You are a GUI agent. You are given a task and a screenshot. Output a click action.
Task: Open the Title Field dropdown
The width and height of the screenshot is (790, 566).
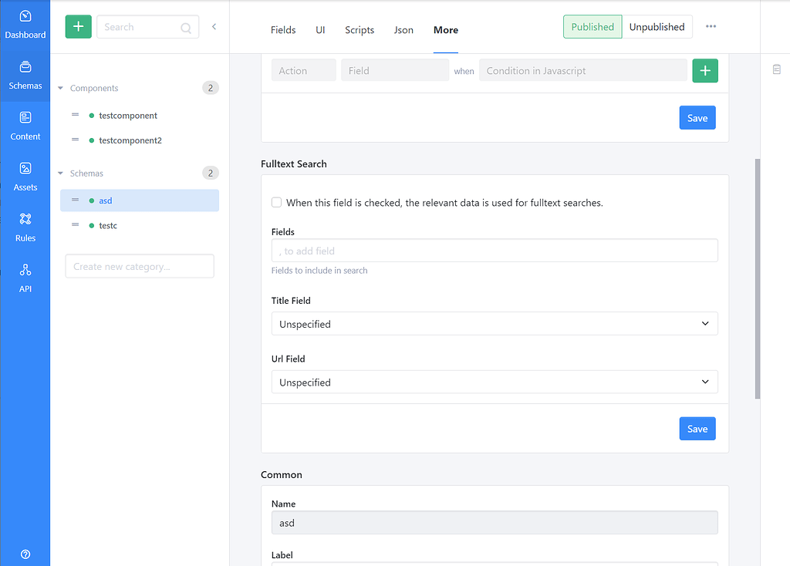pos(494,323)
